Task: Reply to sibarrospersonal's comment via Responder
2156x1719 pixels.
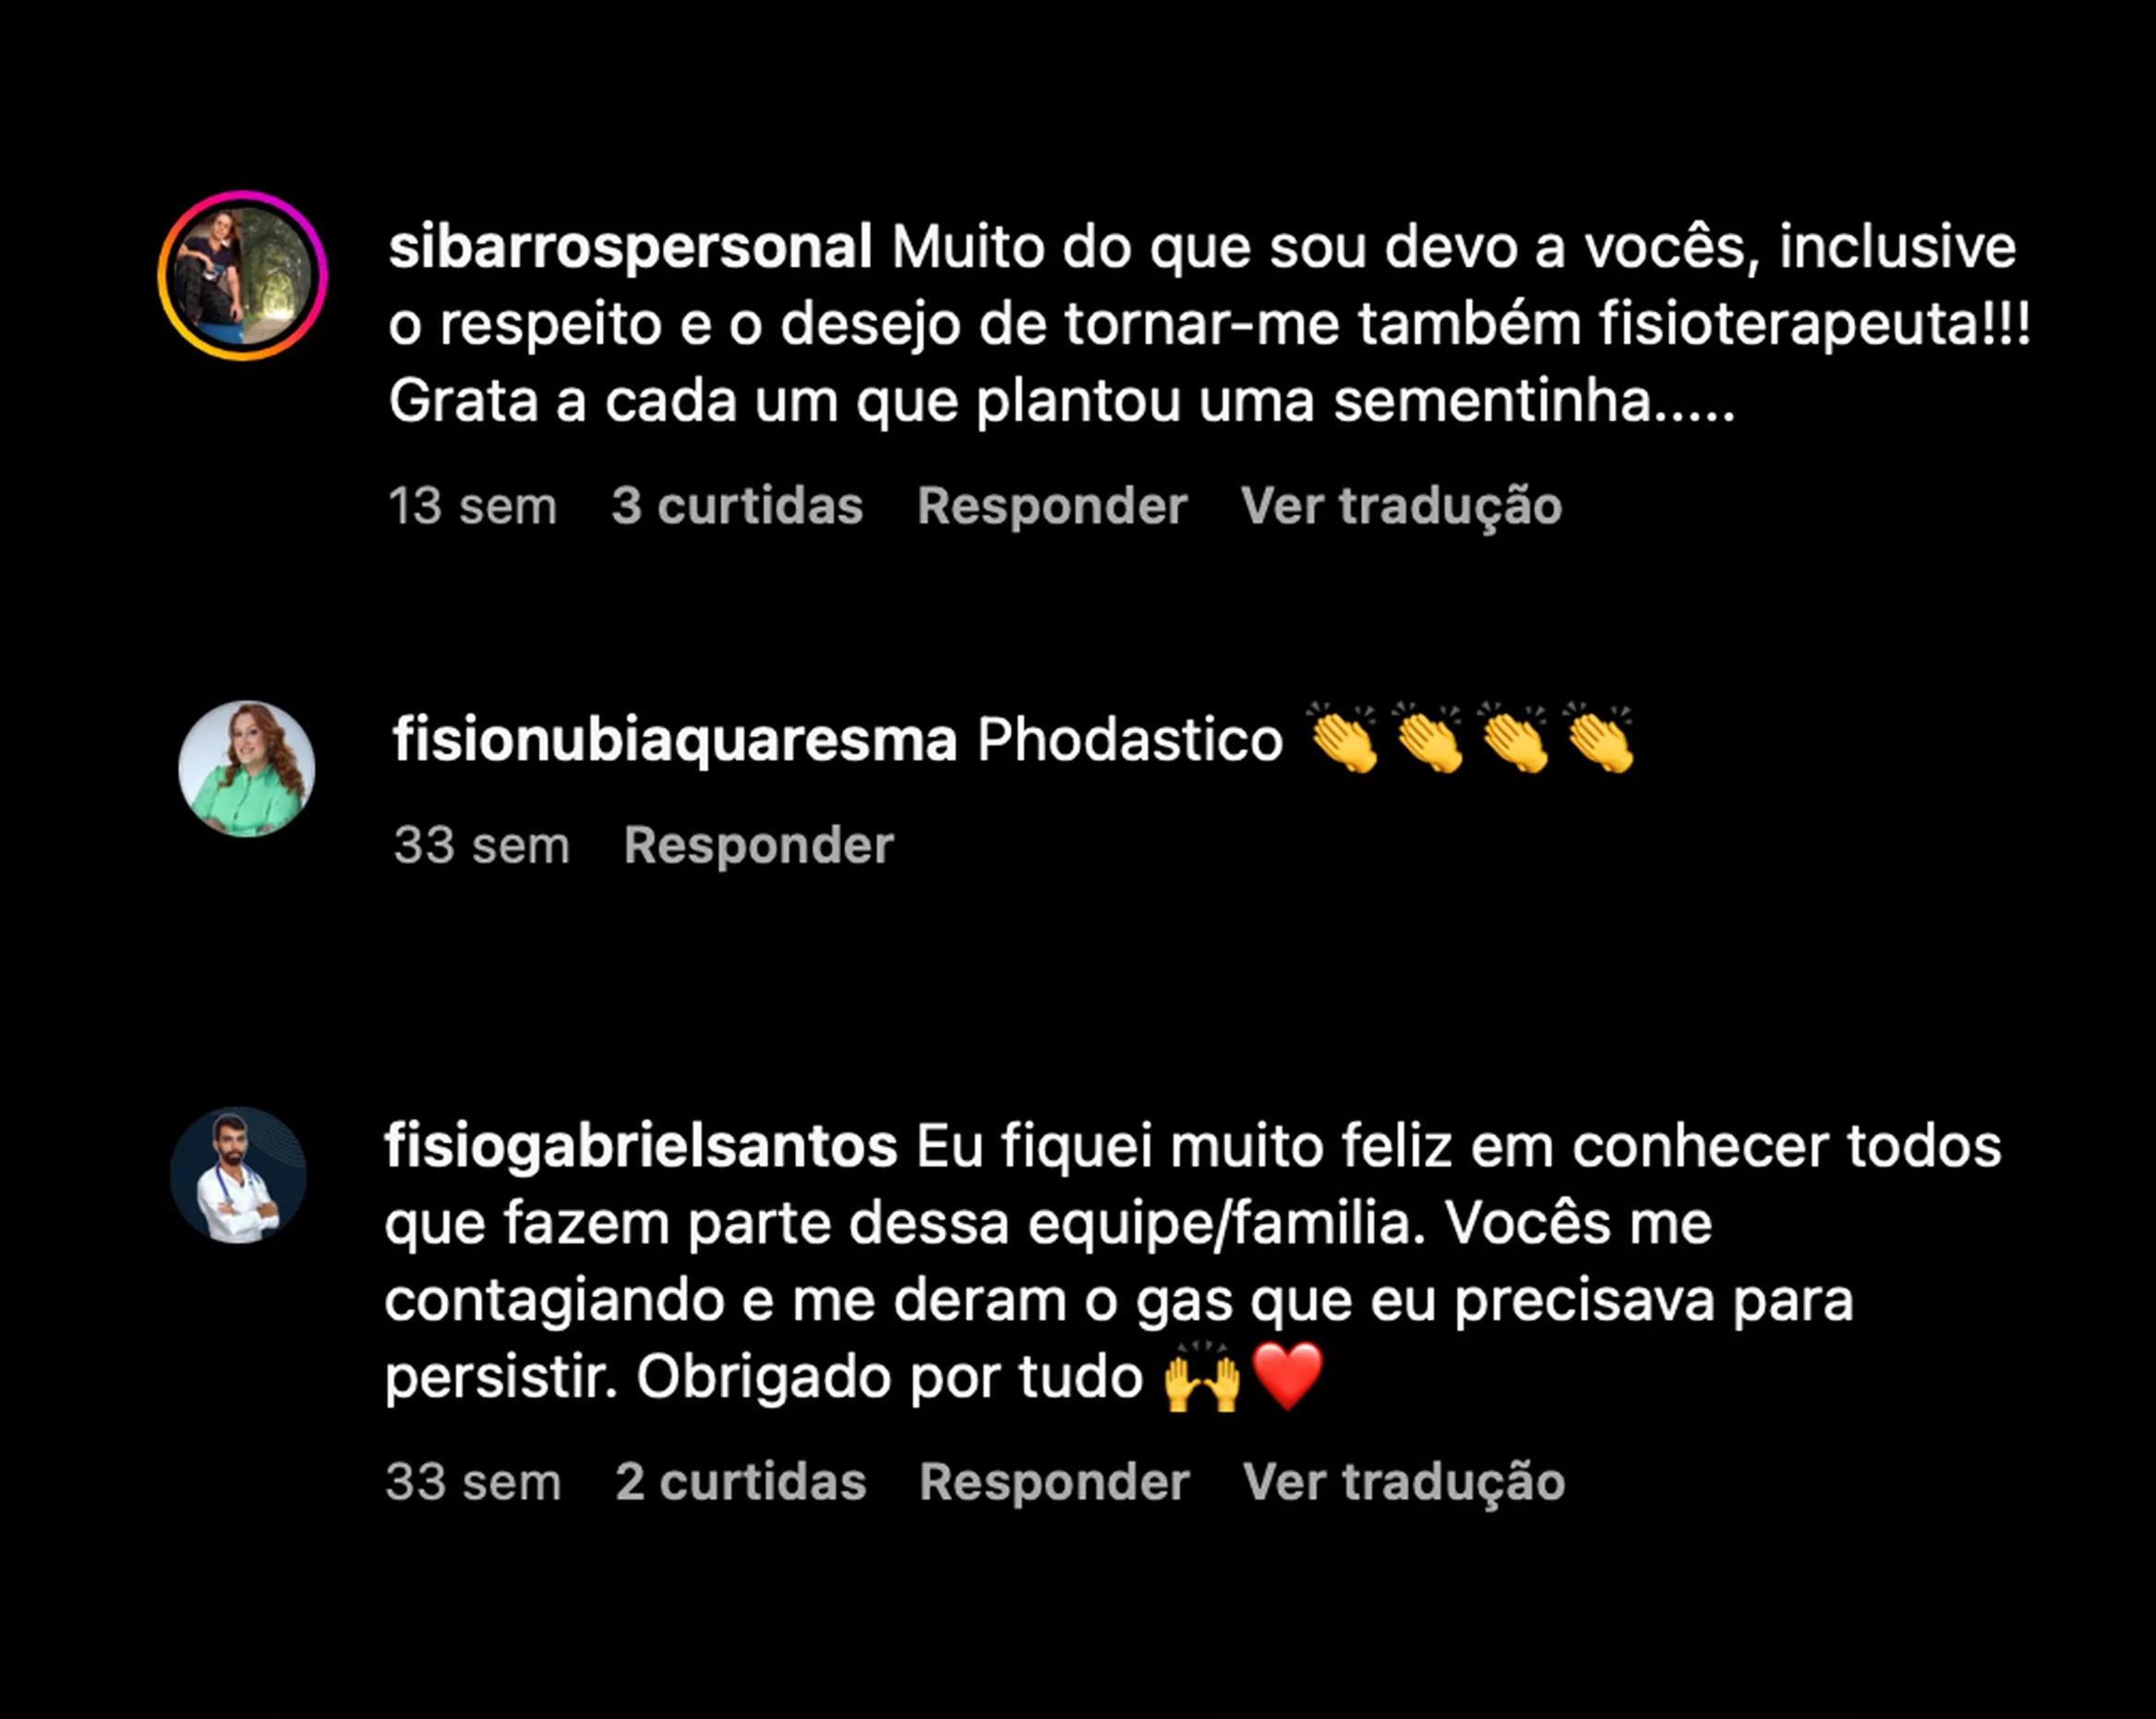Action: pyautogui.click(x=1052, y=505)
